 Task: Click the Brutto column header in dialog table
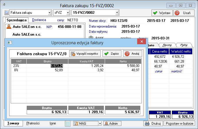click(47, 61)
